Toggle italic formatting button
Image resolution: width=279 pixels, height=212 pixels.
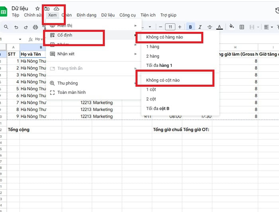point(200,27)
